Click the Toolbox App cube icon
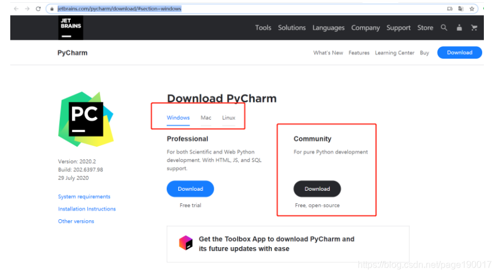Viewport: 497px width, 275px height. tap(186, 243)
